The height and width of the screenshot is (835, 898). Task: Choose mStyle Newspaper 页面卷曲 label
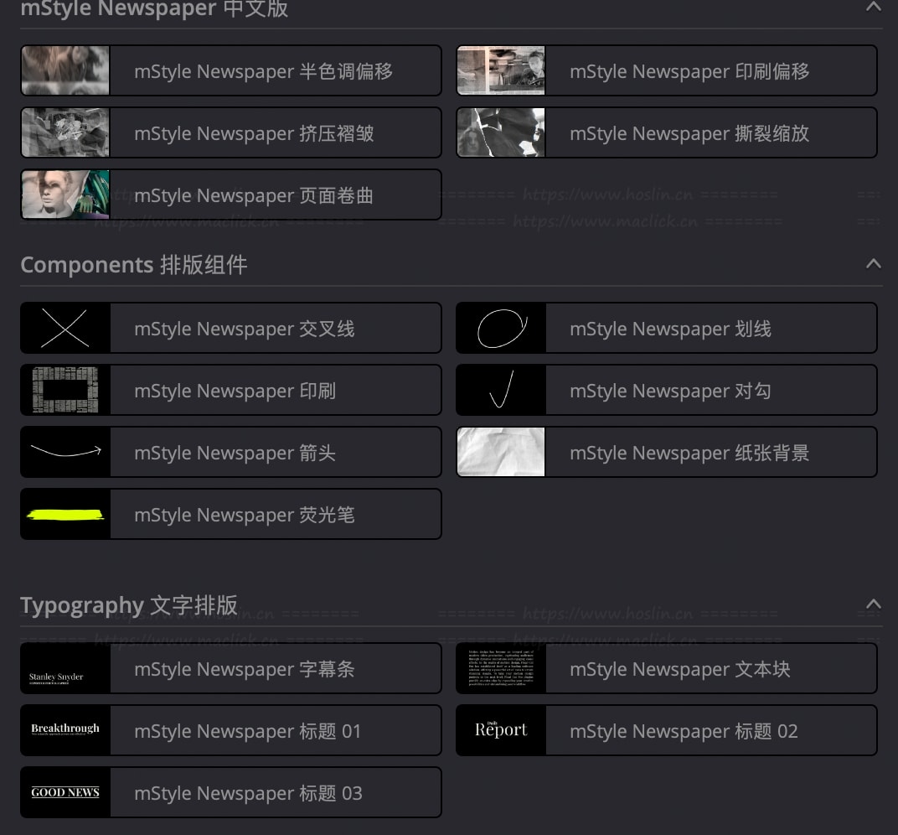pyautogui.click(x=254, y=195)
